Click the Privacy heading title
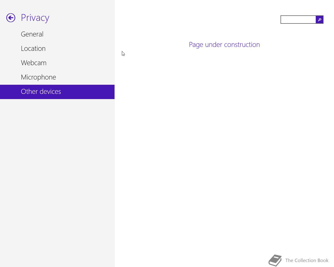 pyautogui.click(x=35, y=18)
